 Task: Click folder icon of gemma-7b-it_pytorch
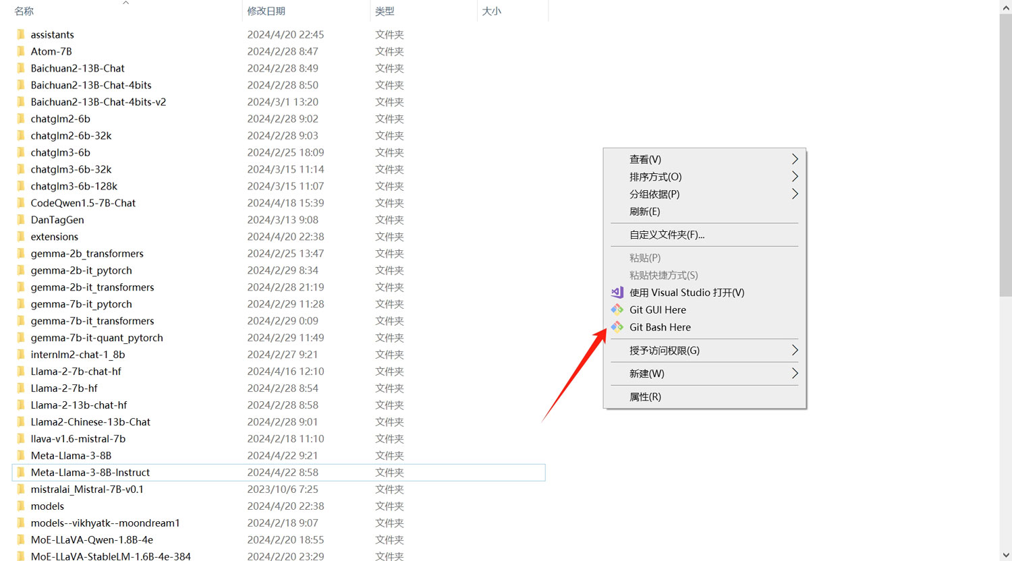pyautogui.click(x=21, y=304)
